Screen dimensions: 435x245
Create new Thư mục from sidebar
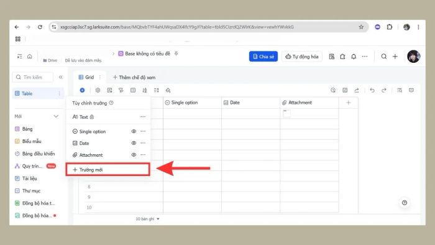[x=31, y=191]
